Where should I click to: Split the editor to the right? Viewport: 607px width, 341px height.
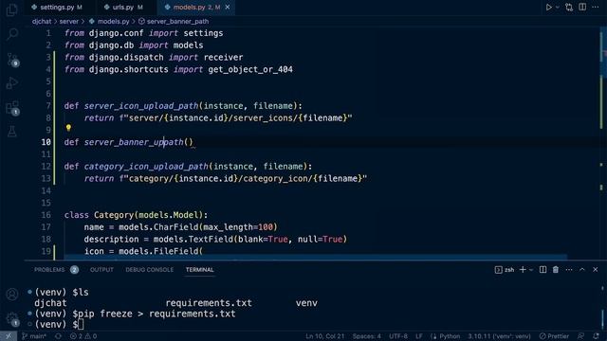582,7
